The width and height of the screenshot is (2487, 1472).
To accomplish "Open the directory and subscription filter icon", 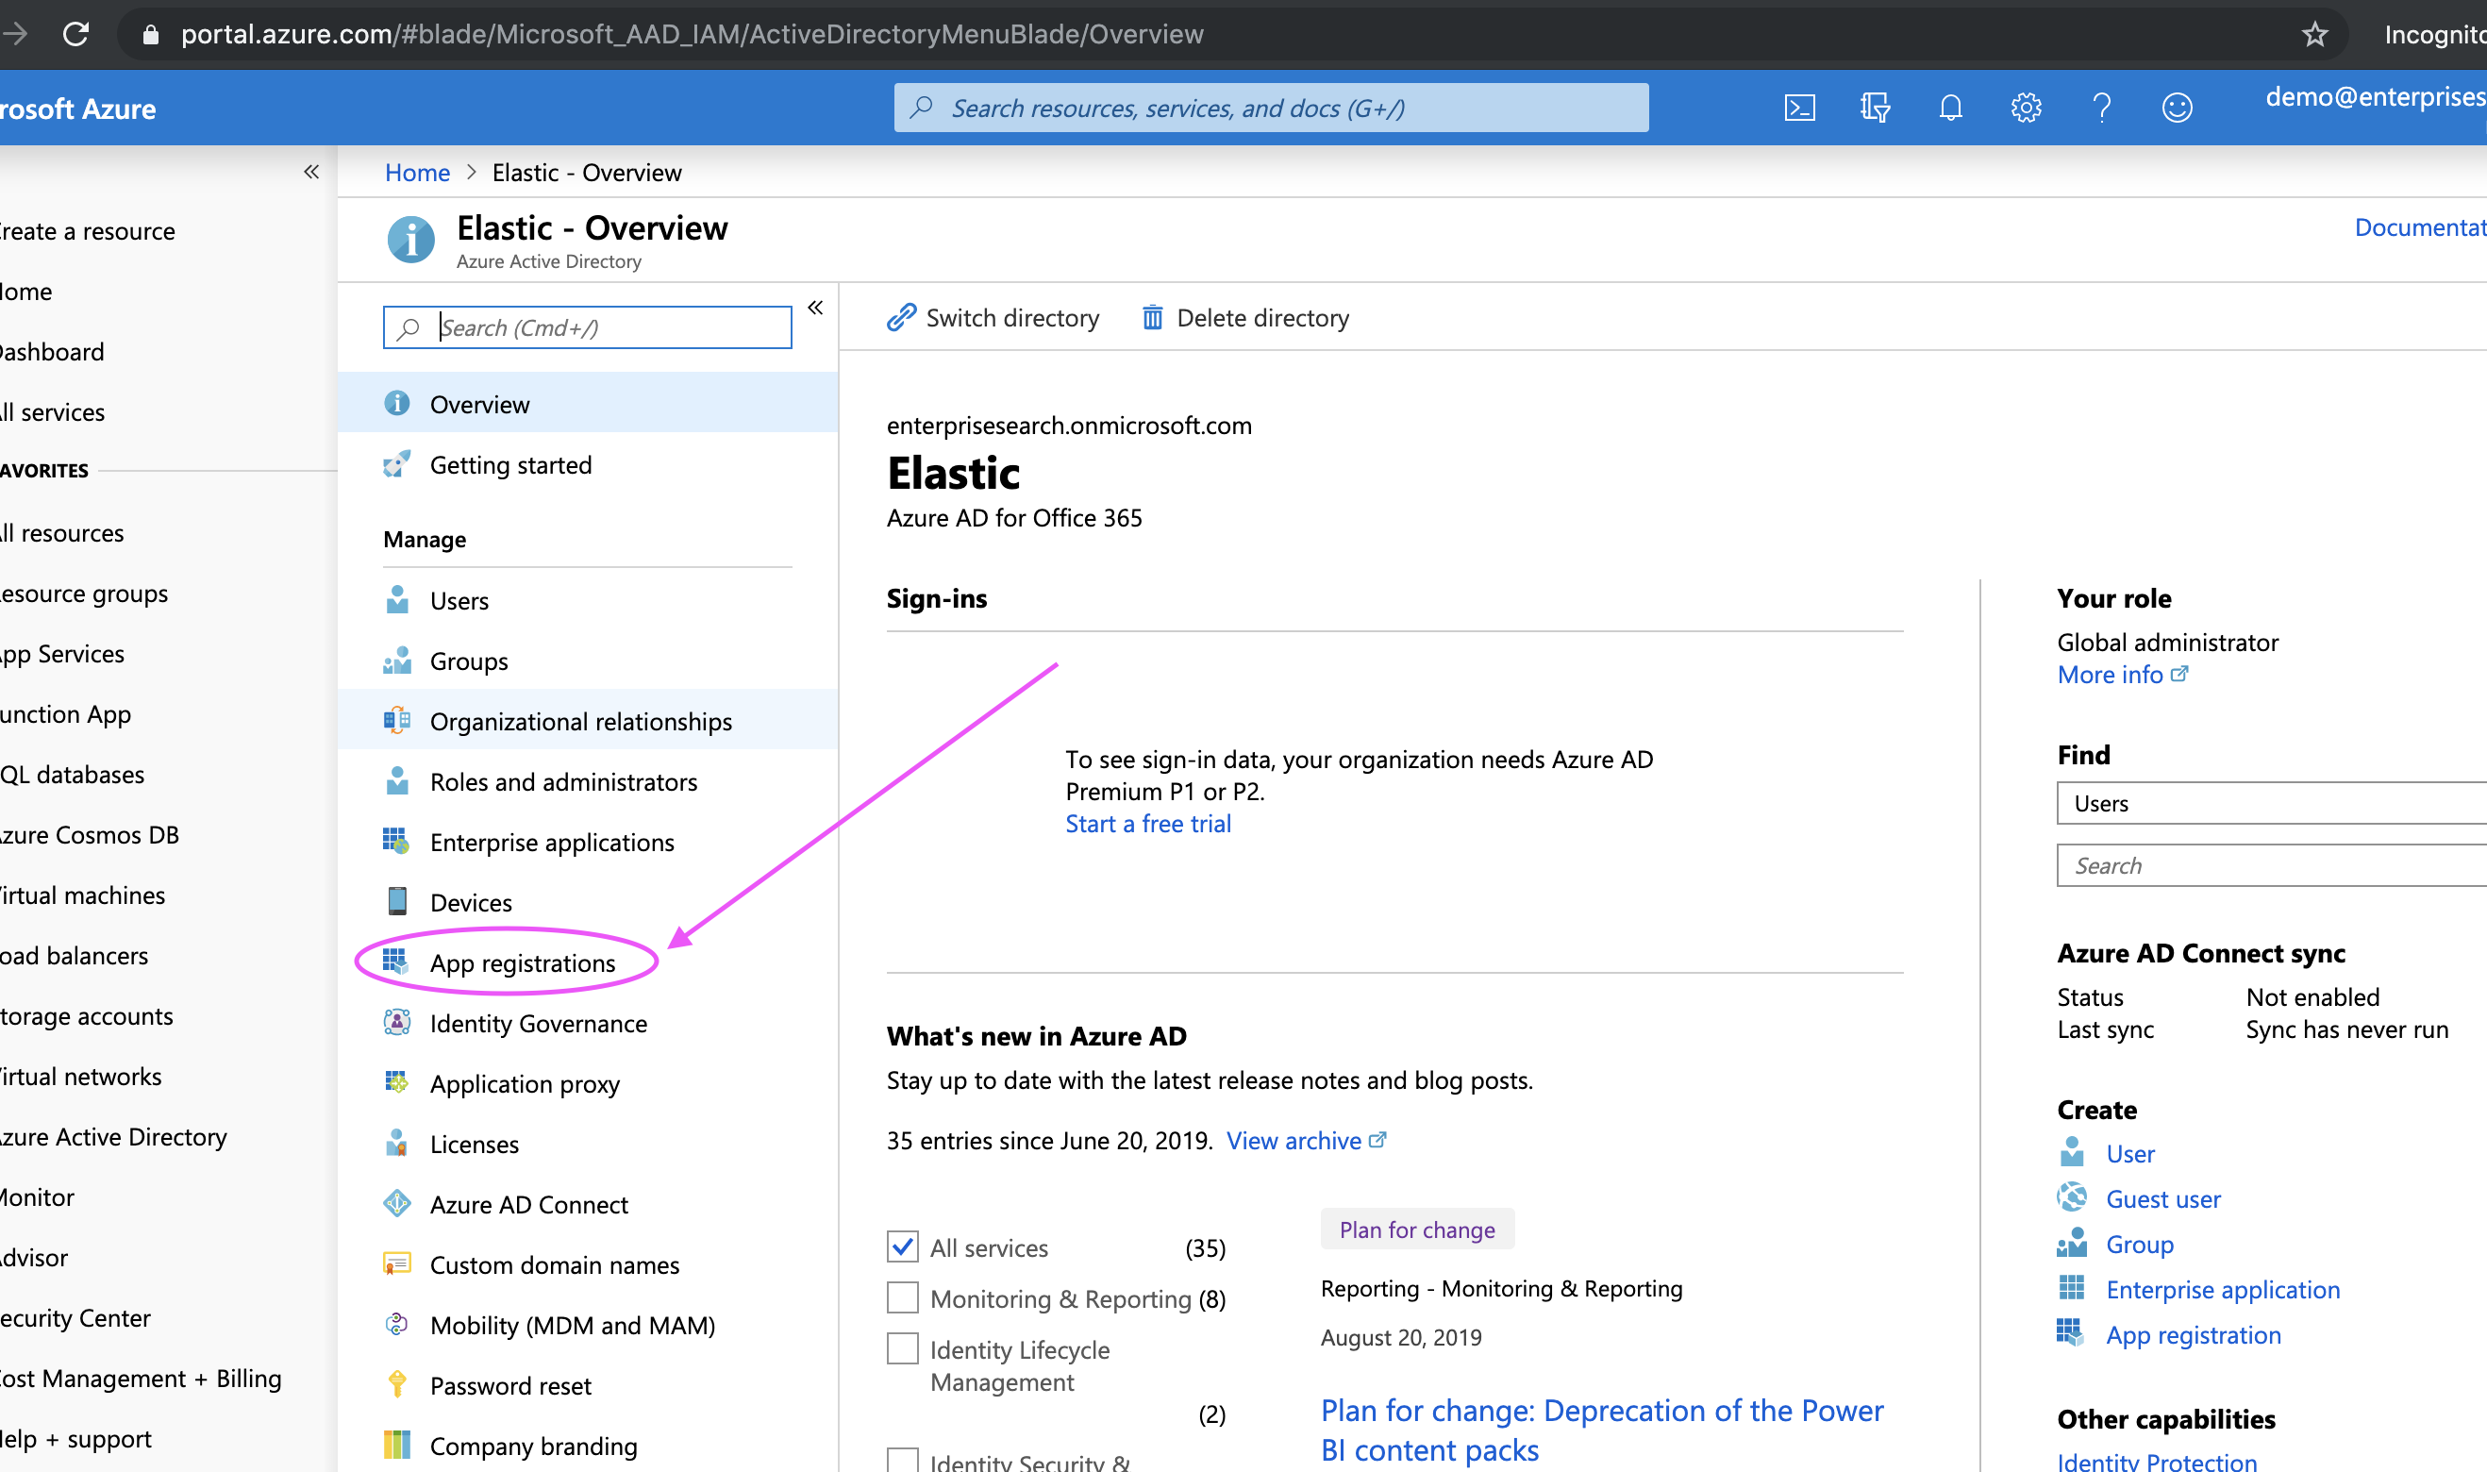I will coord(1874,108).
